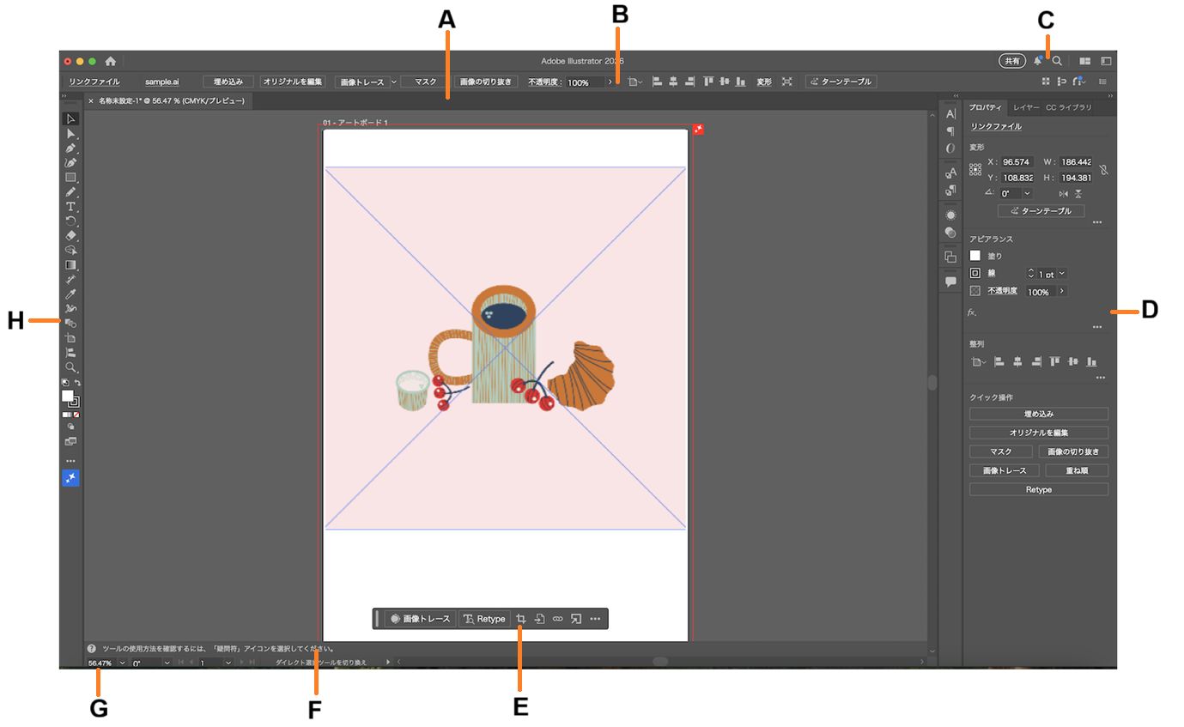Select a reference point on the Transform anchor grid
The image size is (1184, 727).
point(975,169)
